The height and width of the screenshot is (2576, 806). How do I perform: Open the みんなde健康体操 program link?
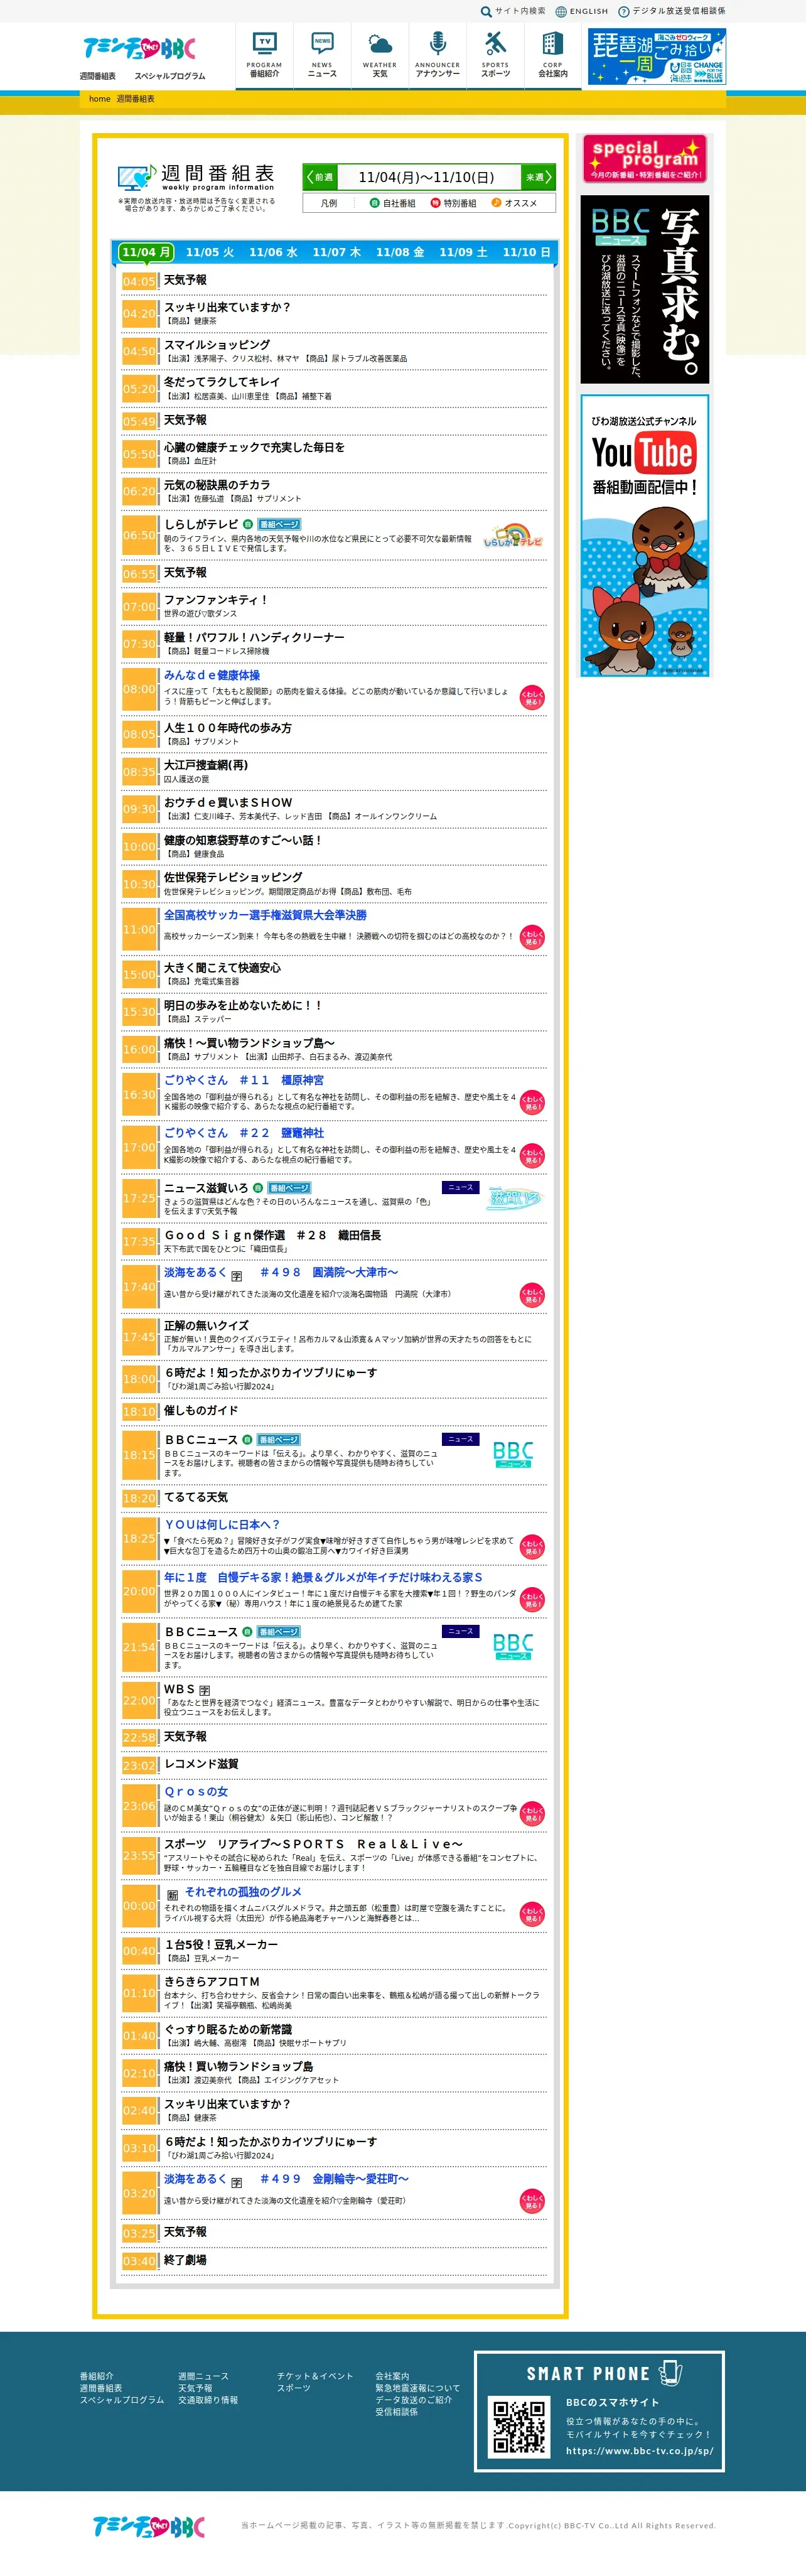pyautogui.click(x=212, y=675)
